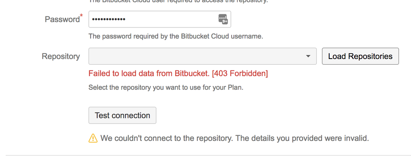
Task: Click the details you provided were invalid text
Action: (x=302, y=138)
